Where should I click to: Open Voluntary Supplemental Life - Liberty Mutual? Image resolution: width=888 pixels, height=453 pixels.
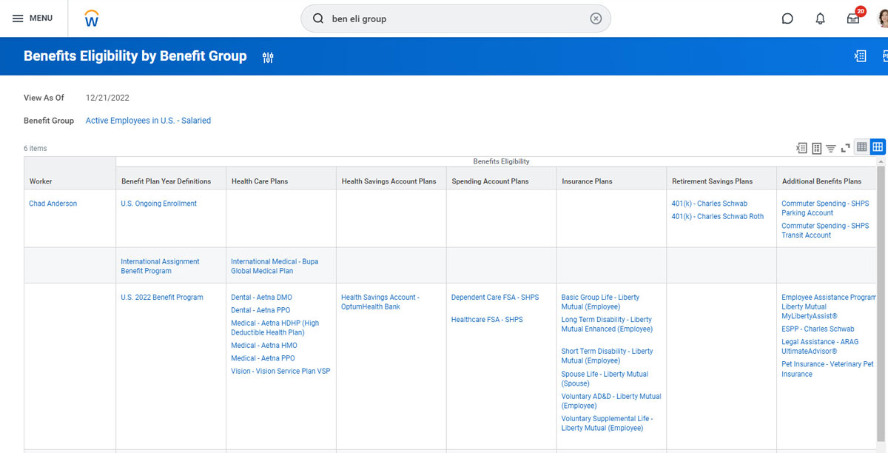tap(607, 423)
